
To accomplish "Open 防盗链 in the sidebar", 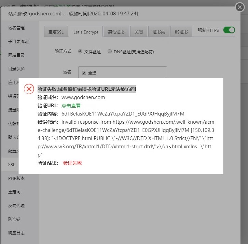I will click(x=14, y=219).
